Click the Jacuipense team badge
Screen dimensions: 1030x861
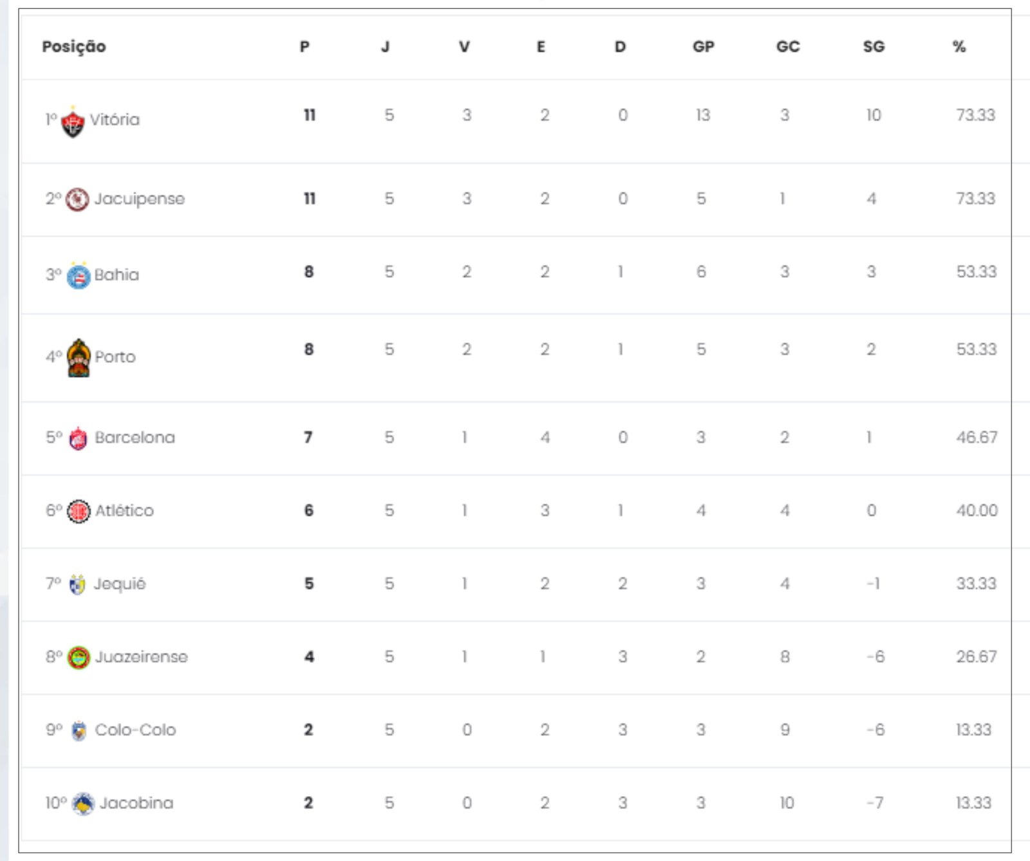pos(77,199)
